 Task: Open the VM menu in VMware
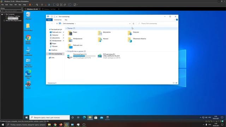pos(16,5)
